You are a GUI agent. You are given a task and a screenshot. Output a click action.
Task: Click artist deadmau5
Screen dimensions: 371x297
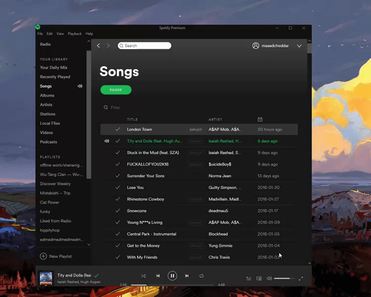click(x=218, y=210)
